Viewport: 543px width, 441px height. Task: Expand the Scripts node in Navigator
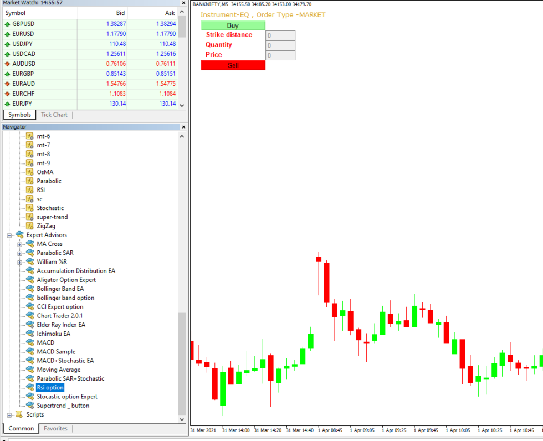click(x=9, y=414)
